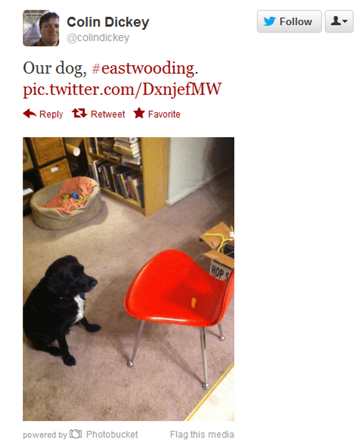Click the 'powered by' caption text
The height and width of the screenshot is (446, 364).
click(x=45, y=435)
